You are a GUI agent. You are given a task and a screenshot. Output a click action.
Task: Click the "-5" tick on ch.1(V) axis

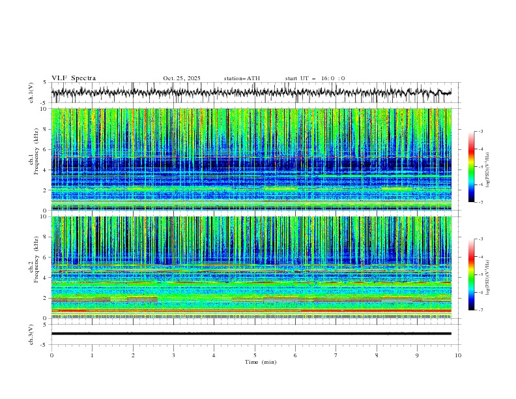[x=44, y=103]
